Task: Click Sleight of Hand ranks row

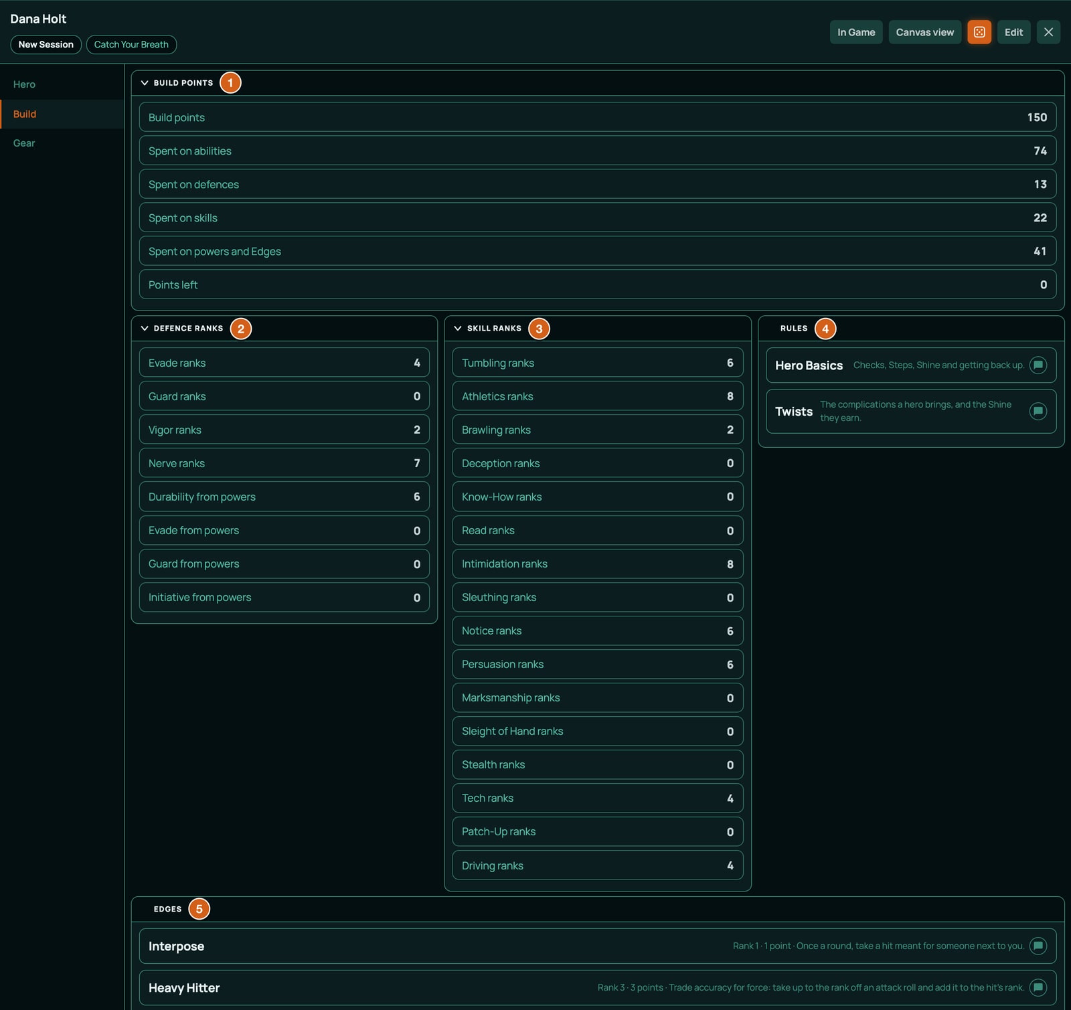Action: coord(598,731)
